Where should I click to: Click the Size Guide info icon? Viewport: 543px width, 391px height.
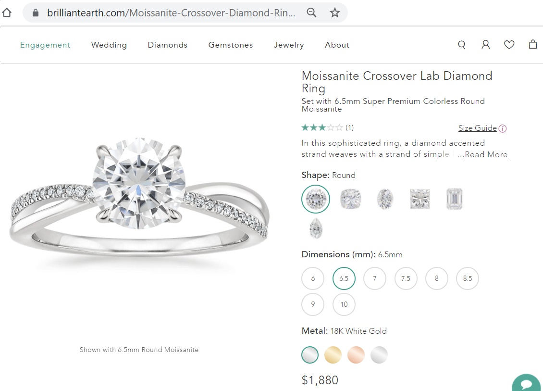click(x=502, y=128)
